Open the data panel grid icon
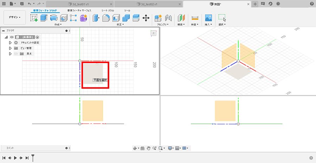The height and width of the screenshot is (163, 316). coord(4,4)
